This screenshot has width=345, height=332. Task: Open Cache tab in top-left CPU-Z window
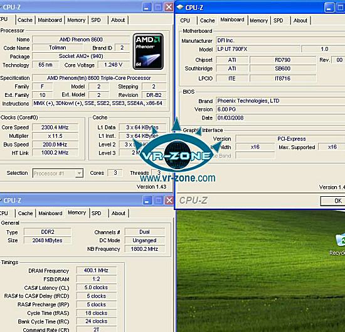[25, 20]
